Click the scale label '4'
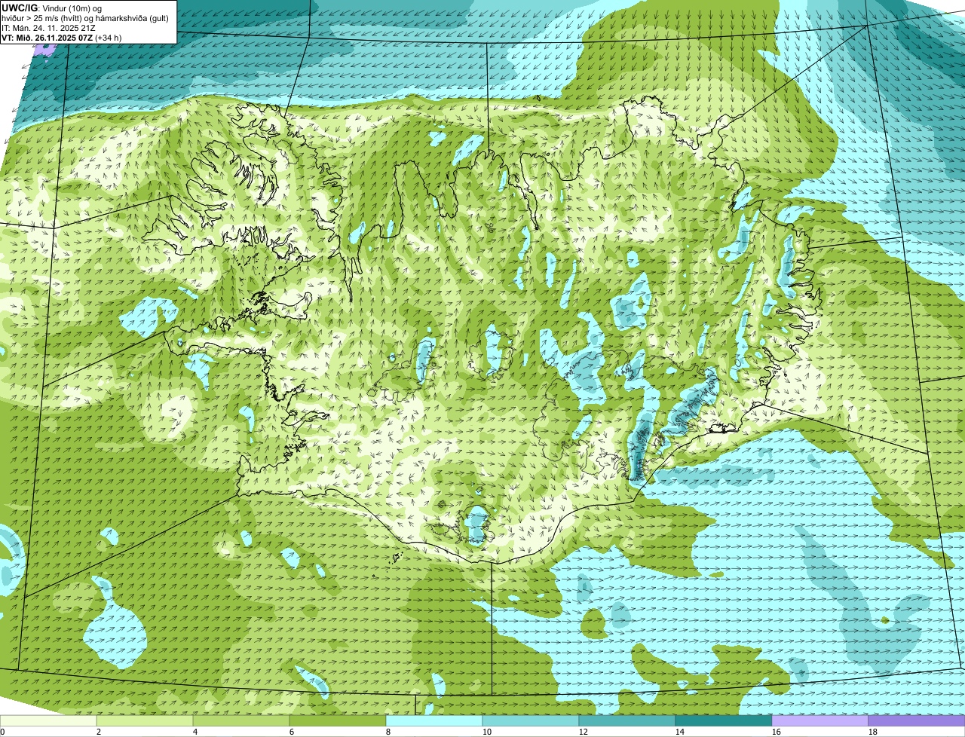The image size is (965, 737). [195, 732]
